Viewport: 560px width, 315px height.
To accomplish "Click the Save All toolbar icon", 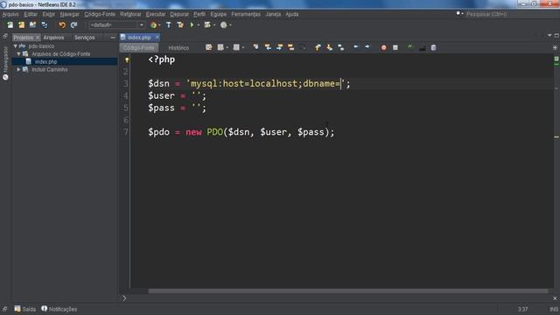I will 45,25.
